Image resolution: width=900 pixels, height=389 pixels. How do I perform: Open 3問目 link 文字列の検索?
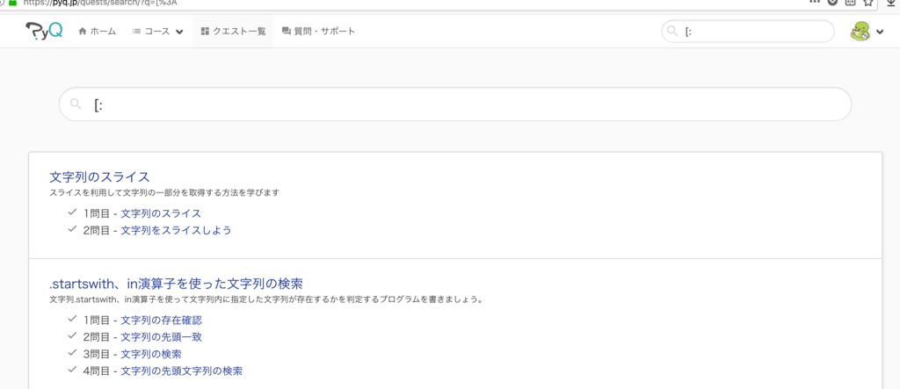(151, 354)
